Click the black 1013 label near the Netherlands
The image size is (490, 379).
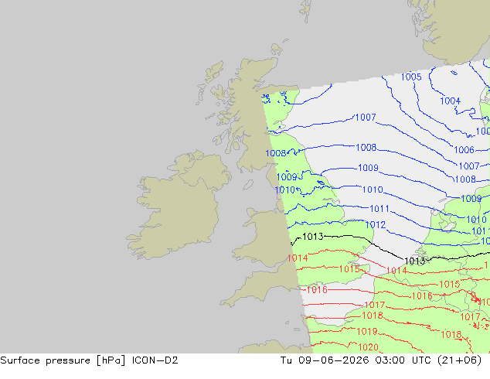point(415,261)
